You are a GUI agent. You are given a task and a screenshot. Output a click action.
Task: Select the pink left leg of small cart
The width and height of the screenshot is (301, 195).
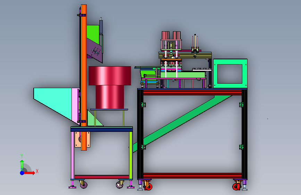[x=72, y=155]
